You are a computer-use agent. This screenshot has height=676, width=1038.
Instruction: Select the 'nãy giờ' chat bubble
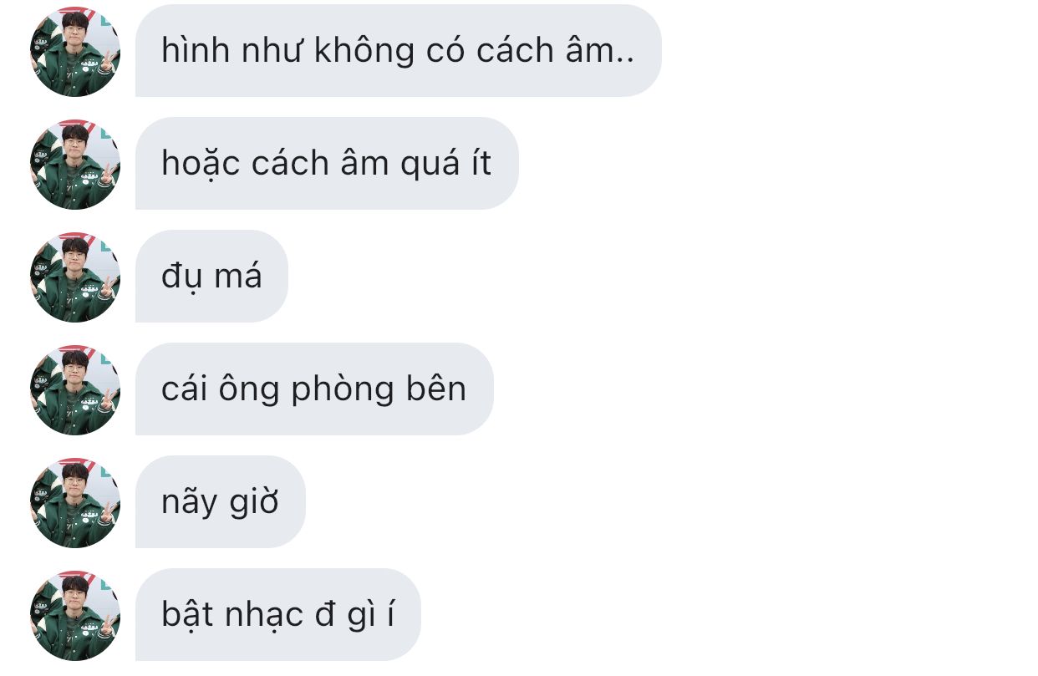tap(221, 502)
